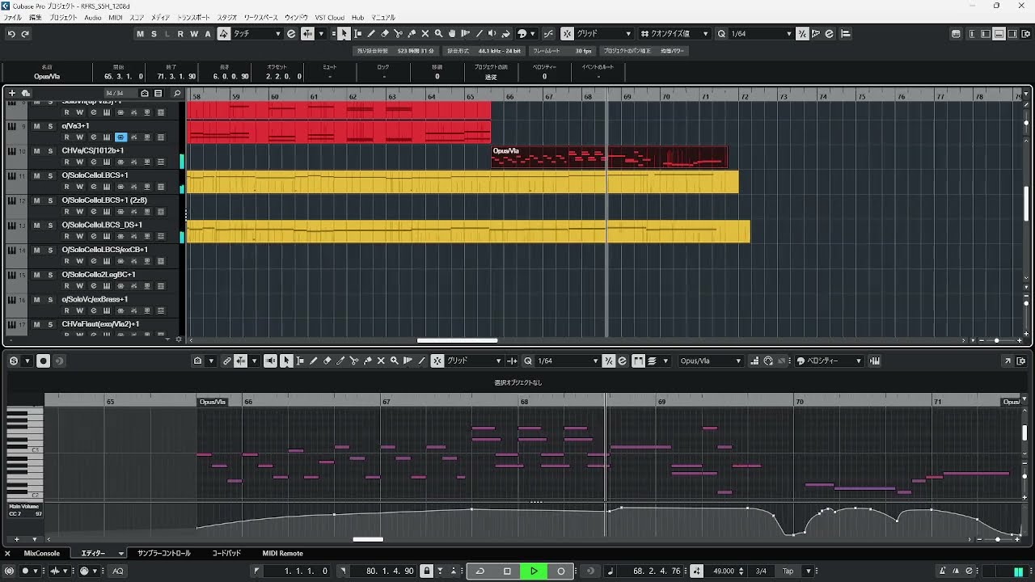Click the Tap tempo button
1035x582 pixels.
(788, 571)
